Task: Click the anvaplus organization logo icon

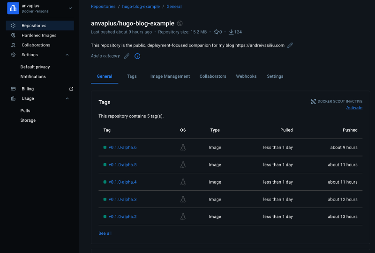Action: click(13, 8)
